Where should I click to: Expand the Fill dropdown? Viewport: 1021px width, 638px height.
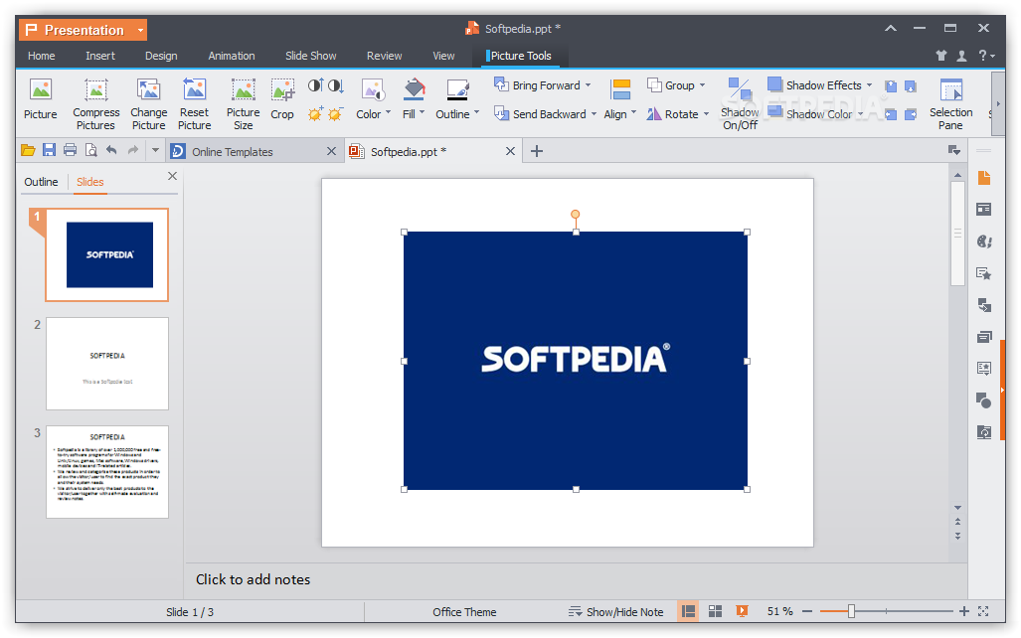pos(422,112)
